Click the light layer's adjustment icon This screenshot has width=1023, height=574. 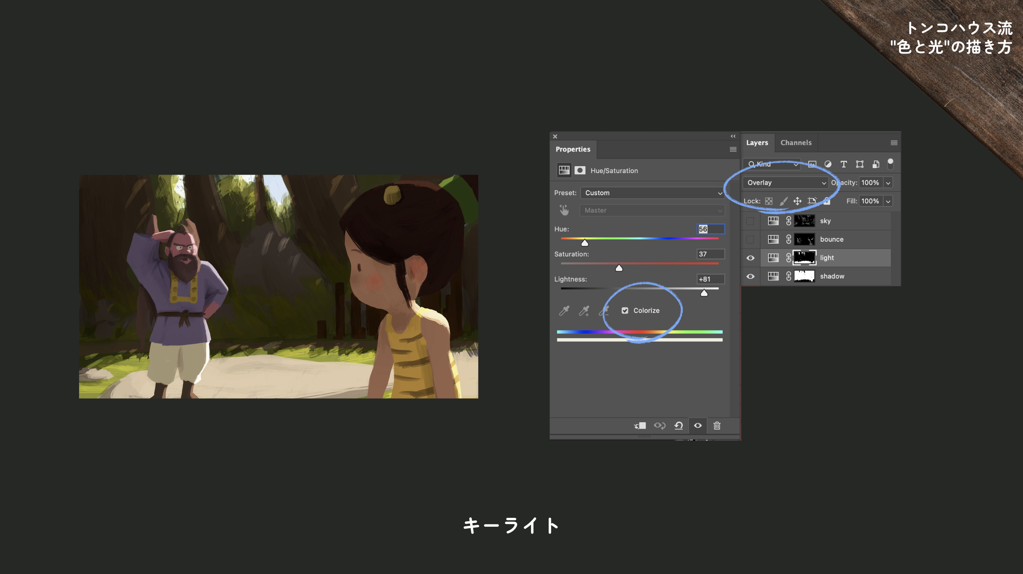773,258
